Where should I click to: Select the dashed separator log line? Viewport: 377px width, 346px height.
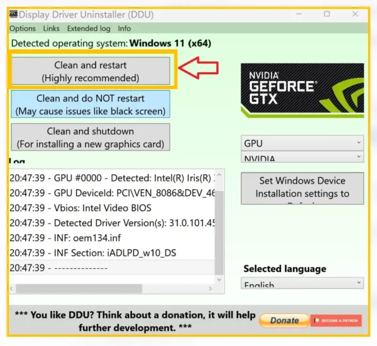pos(112,268)
